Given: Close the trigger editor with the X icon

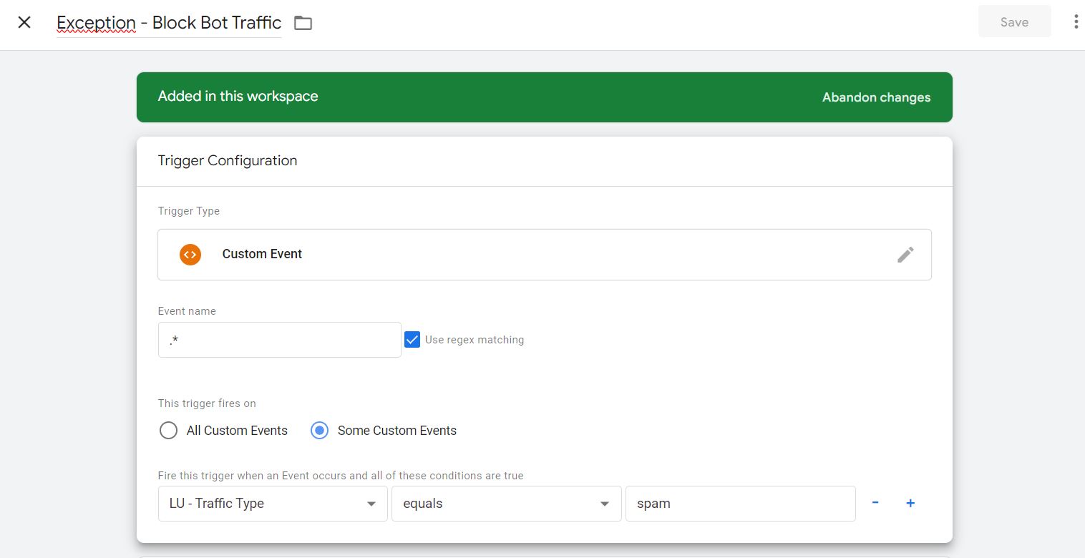Looking at the screenshot, I should click(24, 22).
